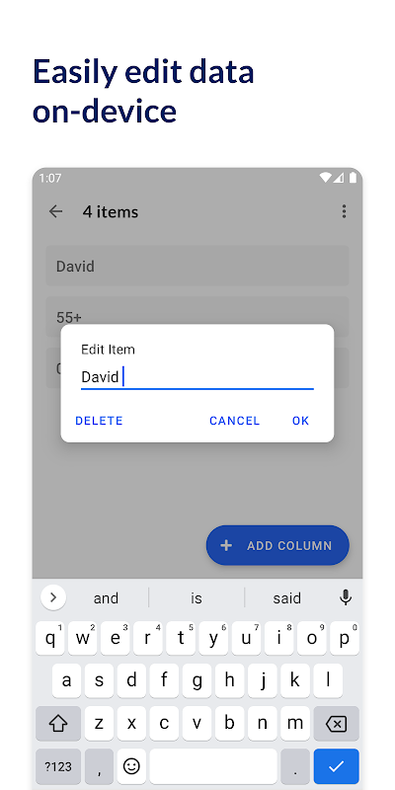Click the ADD COLUMN button

(277, 545)
